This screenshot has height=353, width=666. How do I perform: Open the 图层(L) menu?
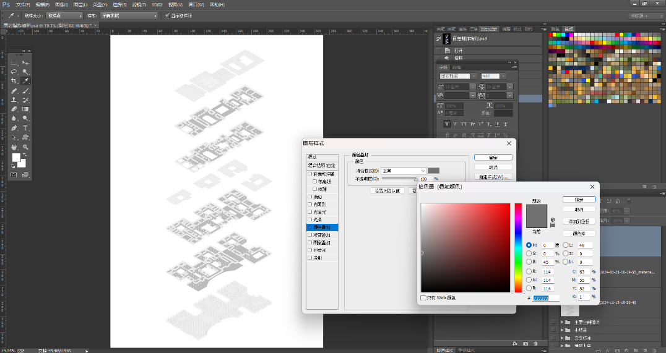(x=80, y=5)
